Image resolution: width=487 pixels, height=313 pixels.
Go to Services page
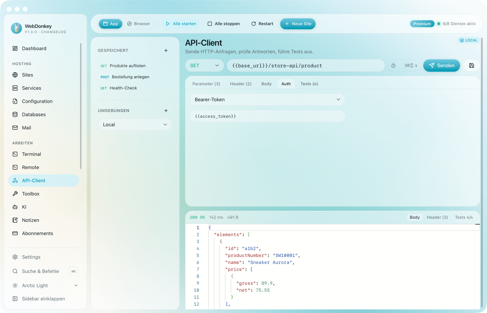43,88
